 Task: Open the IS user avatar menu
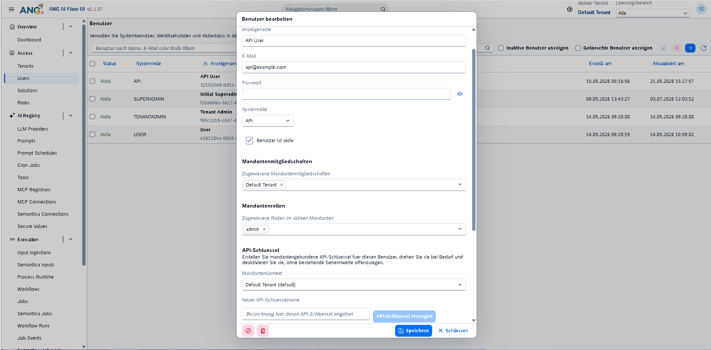click(701, 9)
